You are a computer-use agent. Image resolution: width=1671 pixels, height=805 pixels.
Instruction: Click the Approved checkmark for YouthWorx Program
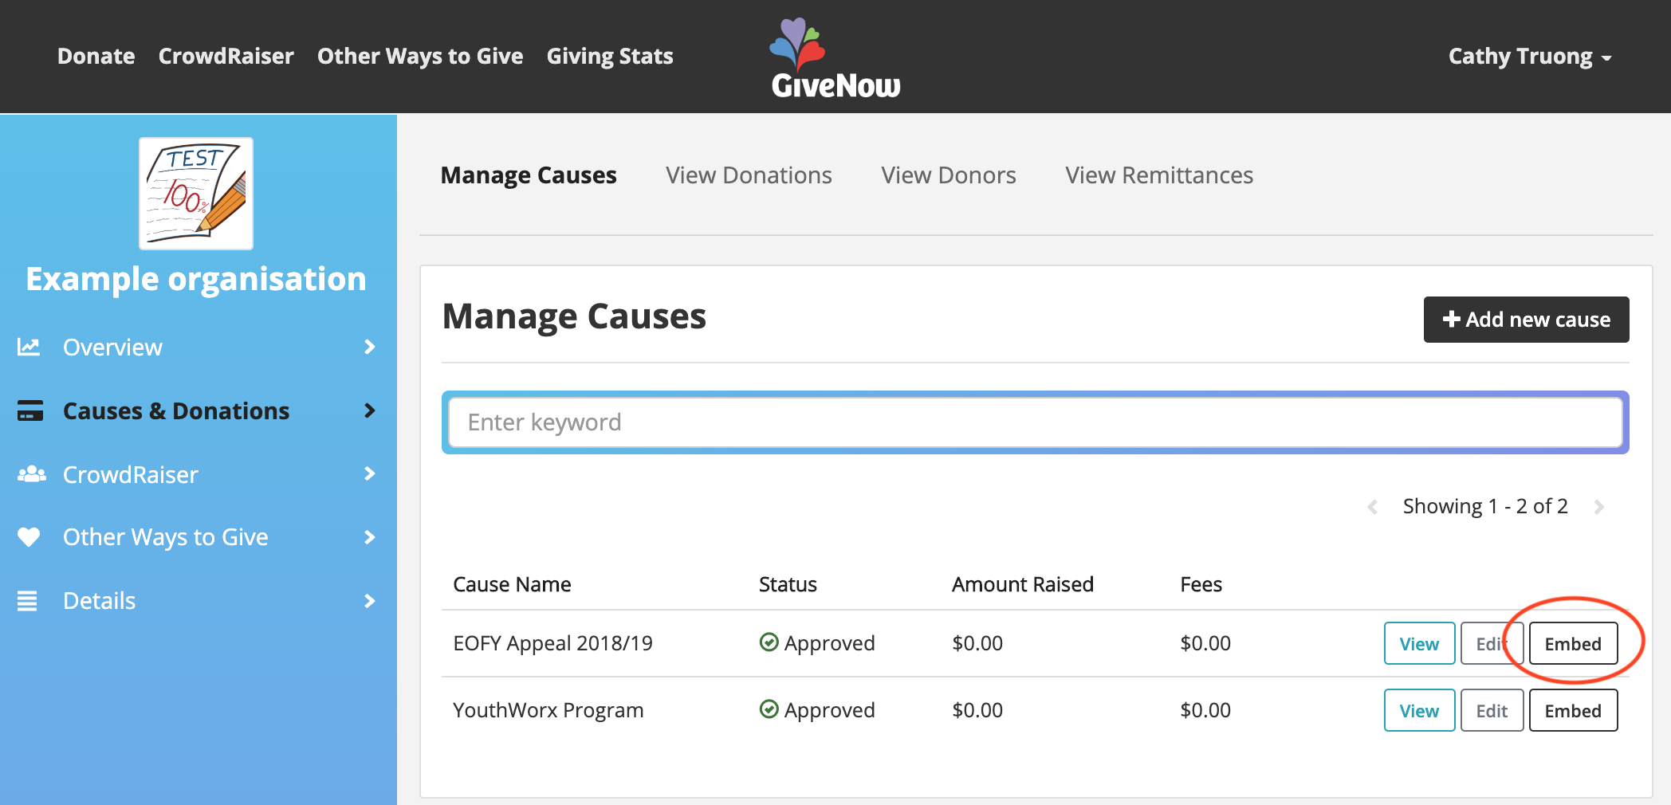click(x=769, y=709)
